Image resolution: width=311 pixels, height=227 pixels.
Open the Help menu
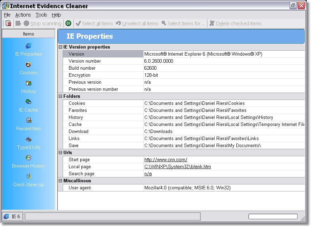56,15
